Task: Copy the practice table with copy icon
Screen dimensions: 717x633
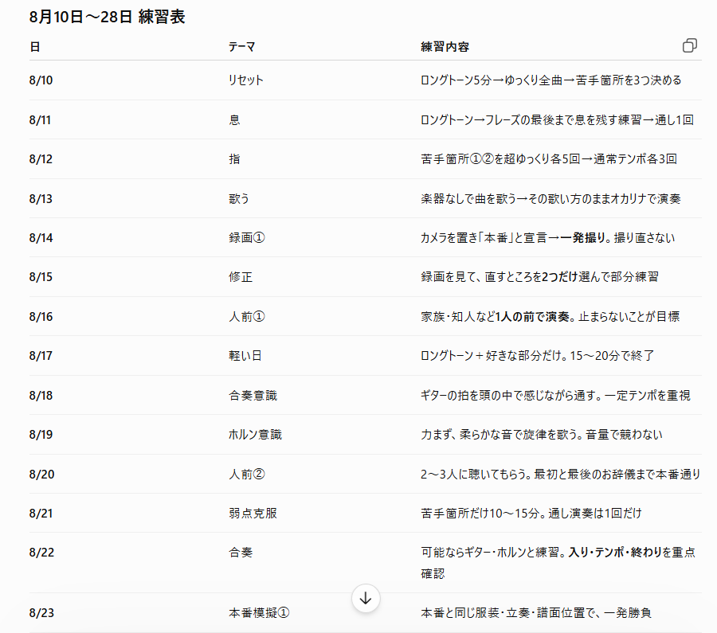Action: click(x=690, y=45)
